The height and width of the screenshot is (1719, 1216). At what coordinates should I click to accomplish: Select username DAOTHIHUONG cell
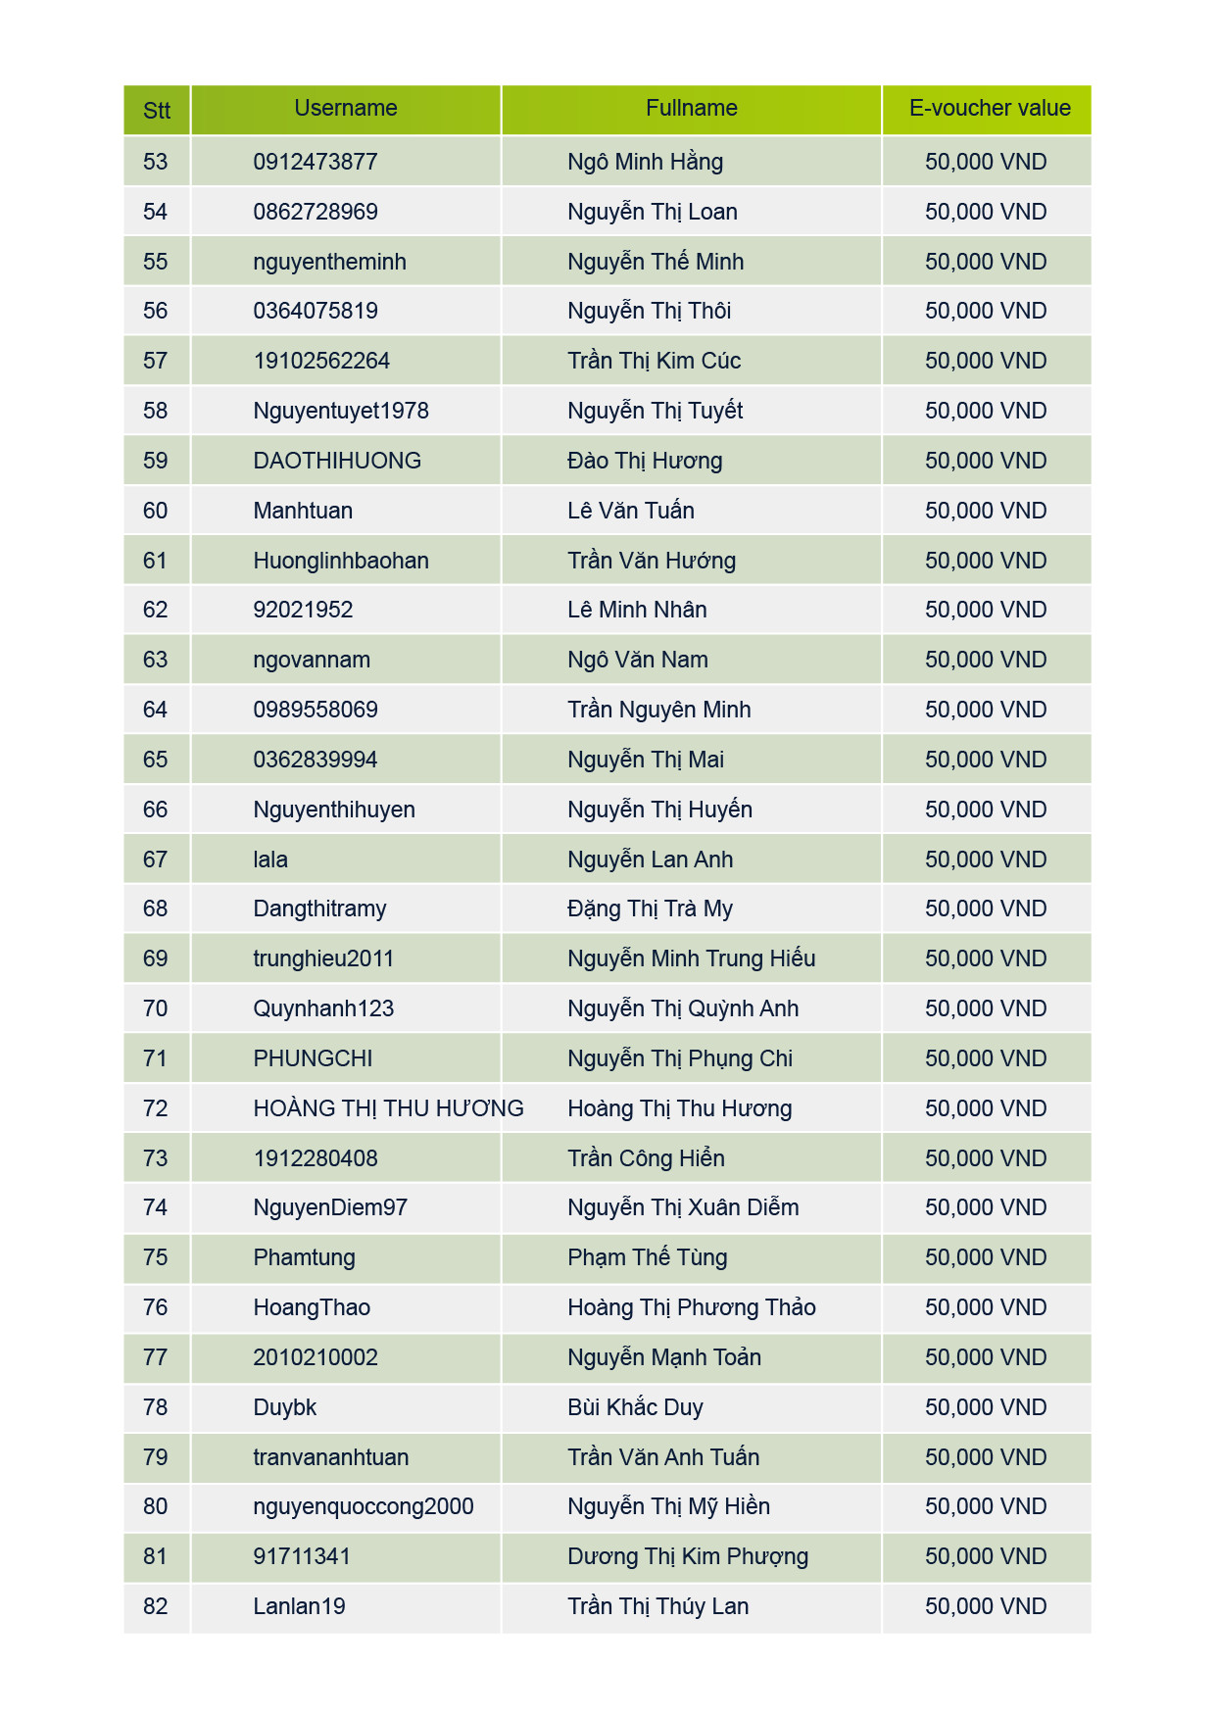click(337, 461)
